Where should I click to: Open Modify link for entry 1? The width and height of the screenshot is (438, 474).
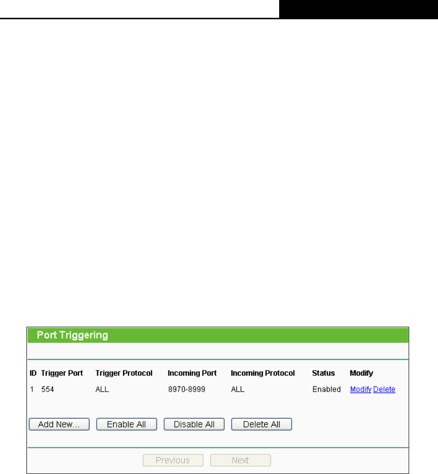pyautogui.click(x=361, y=389)
